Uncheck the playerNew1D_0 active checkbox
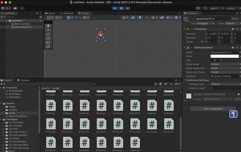Viewport: 241px width, 152px height. 193,19
